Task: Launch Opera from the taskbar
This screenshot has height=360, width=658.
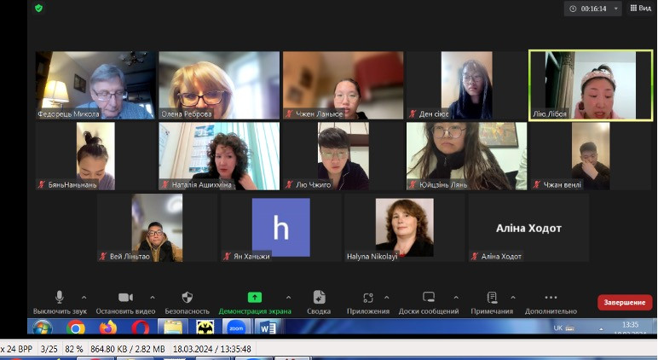Action: click(140, 328)
